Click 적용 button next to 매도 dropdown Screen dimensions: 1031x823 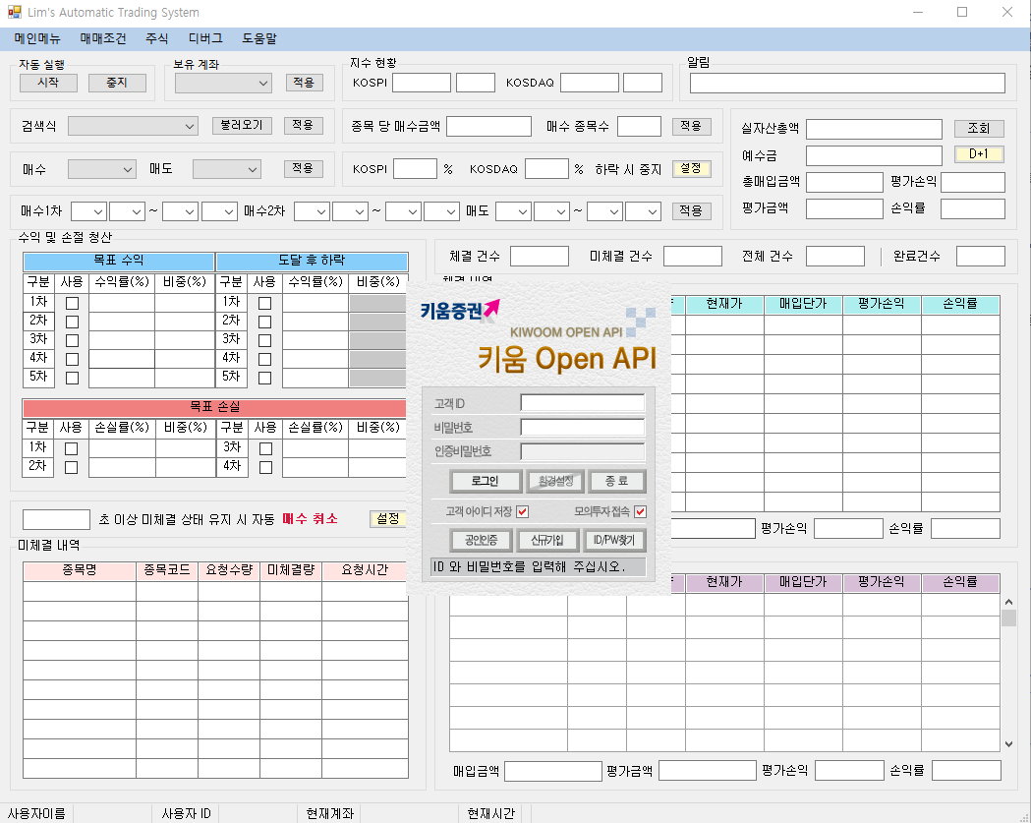[303, 168]
